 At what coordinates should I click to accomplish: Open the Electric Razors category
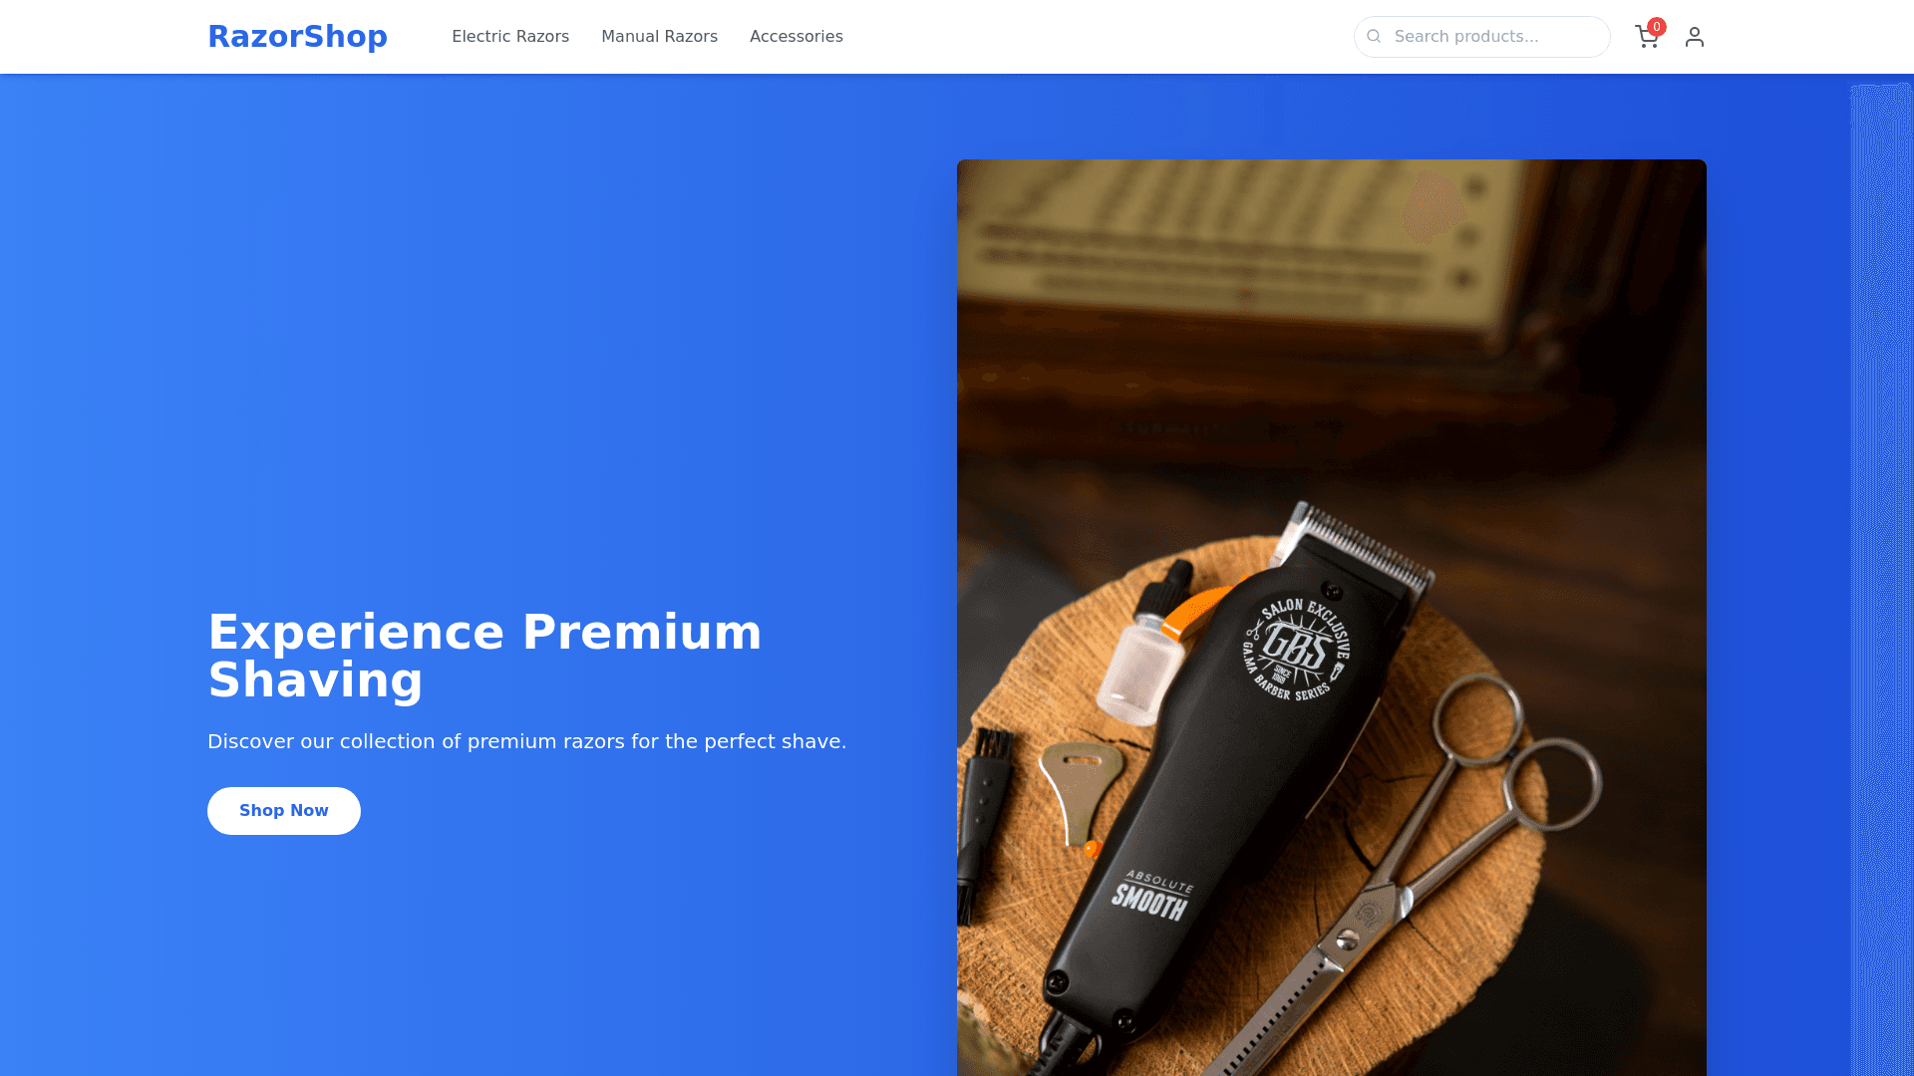[x=510, y=37]
